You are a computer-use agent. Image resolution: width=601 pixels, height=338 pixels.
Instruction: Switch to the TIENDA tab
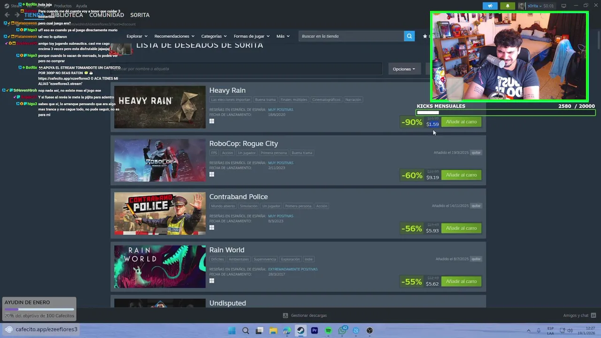pyautogui.click(x=34, y=15)
